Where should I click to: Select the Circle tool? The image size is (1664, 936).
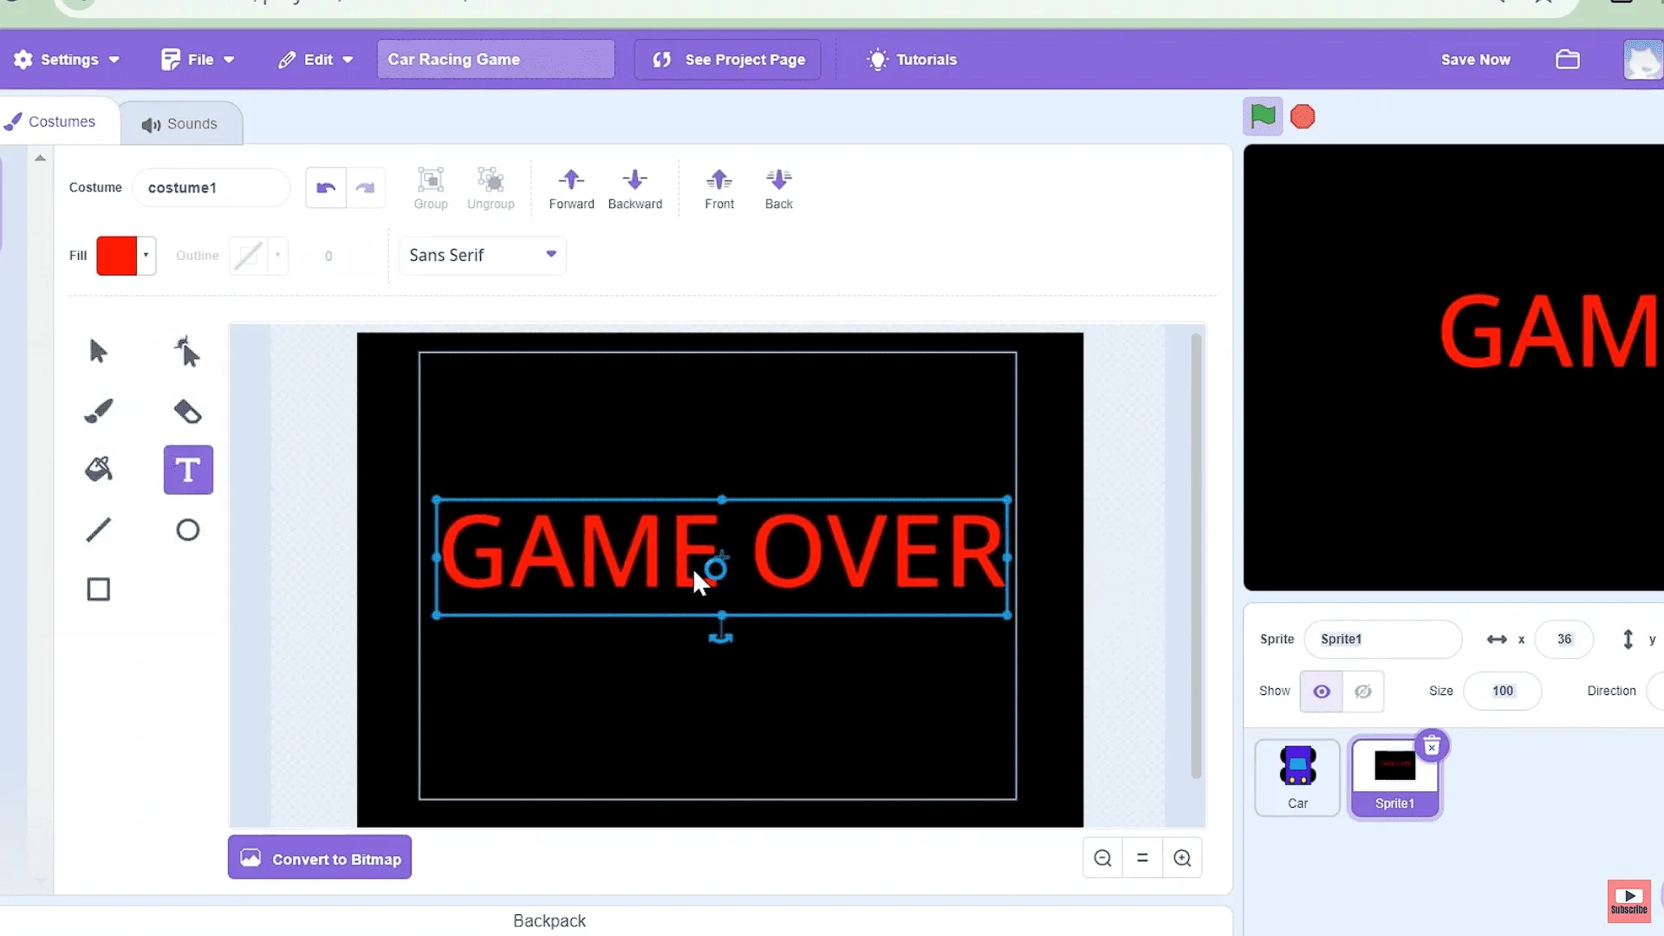pos(187,530)
